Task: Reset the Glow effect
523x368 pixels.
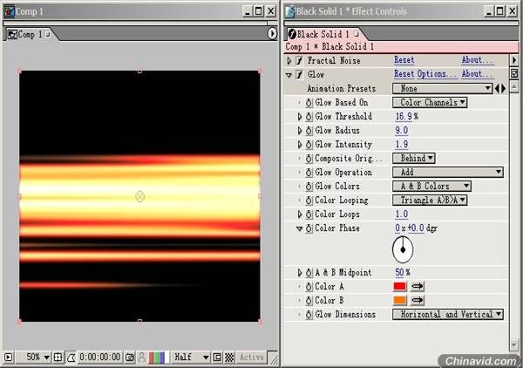Action: pyautogui.click(x=404, y=74)
